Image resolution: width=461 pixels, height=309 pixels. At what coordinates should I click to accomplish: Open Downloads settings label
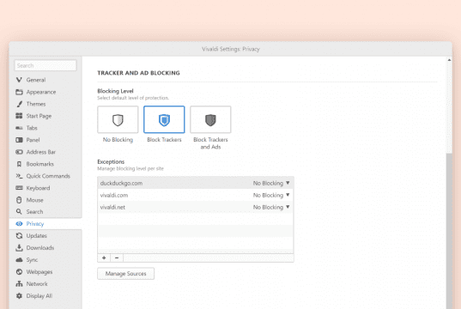coord(40,248)
